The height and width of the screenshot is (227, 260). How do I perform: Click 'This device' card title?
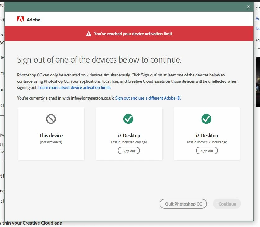[x=51, y=136]
